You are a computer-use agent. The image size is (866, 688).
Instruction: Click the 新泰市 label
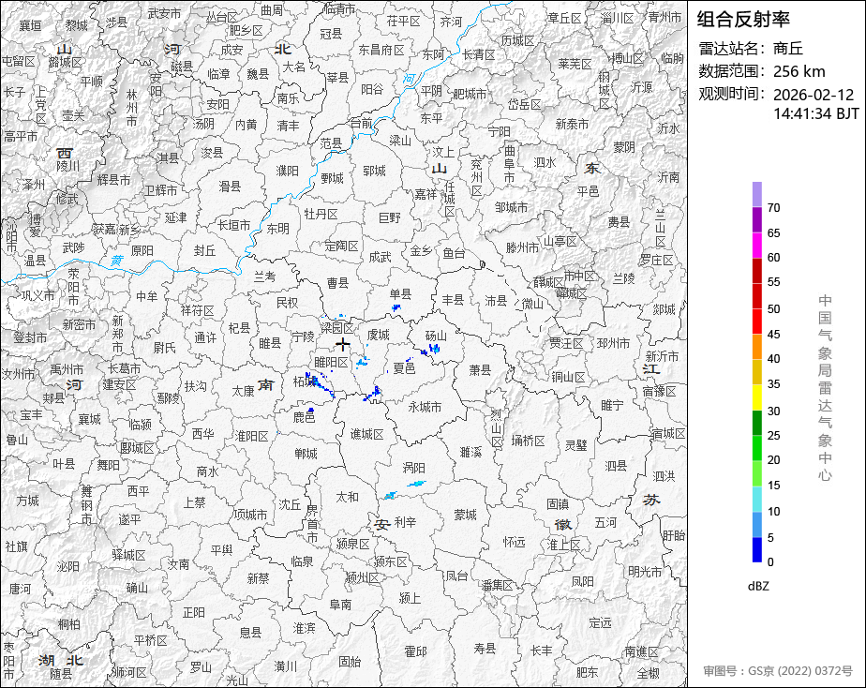pyautogui.click(x=572, y=125)
